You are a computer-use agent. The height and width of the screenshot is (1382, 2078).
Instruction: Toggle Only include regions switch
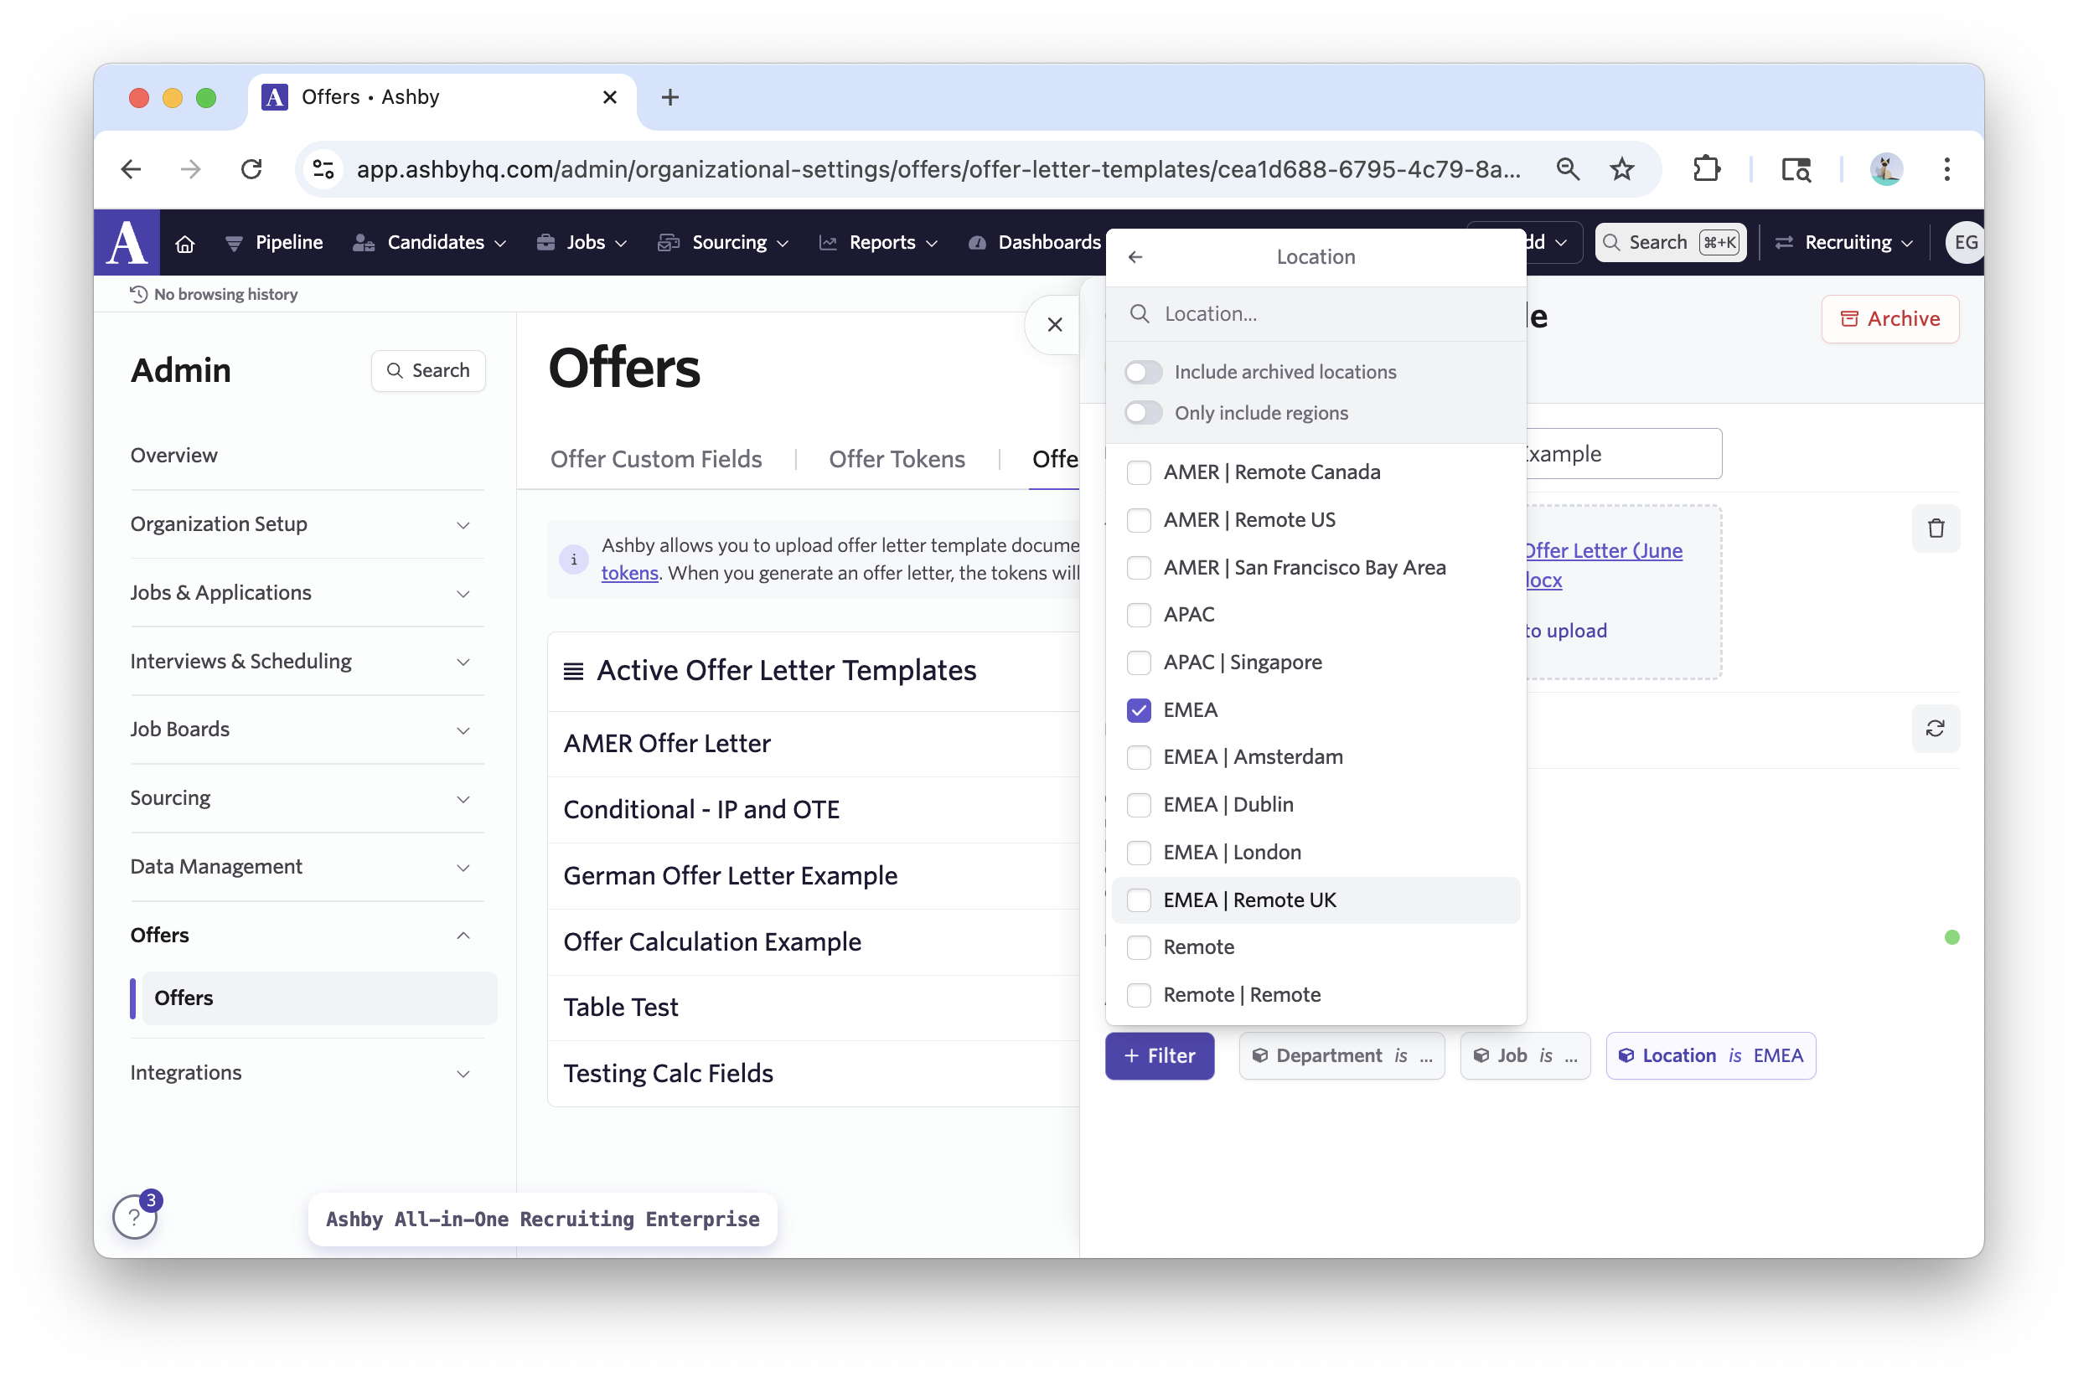click(1144, 412)
